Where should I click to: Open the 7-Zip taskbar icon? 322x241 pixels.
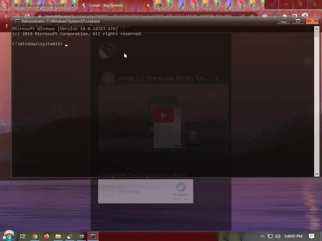click(81, 236)
